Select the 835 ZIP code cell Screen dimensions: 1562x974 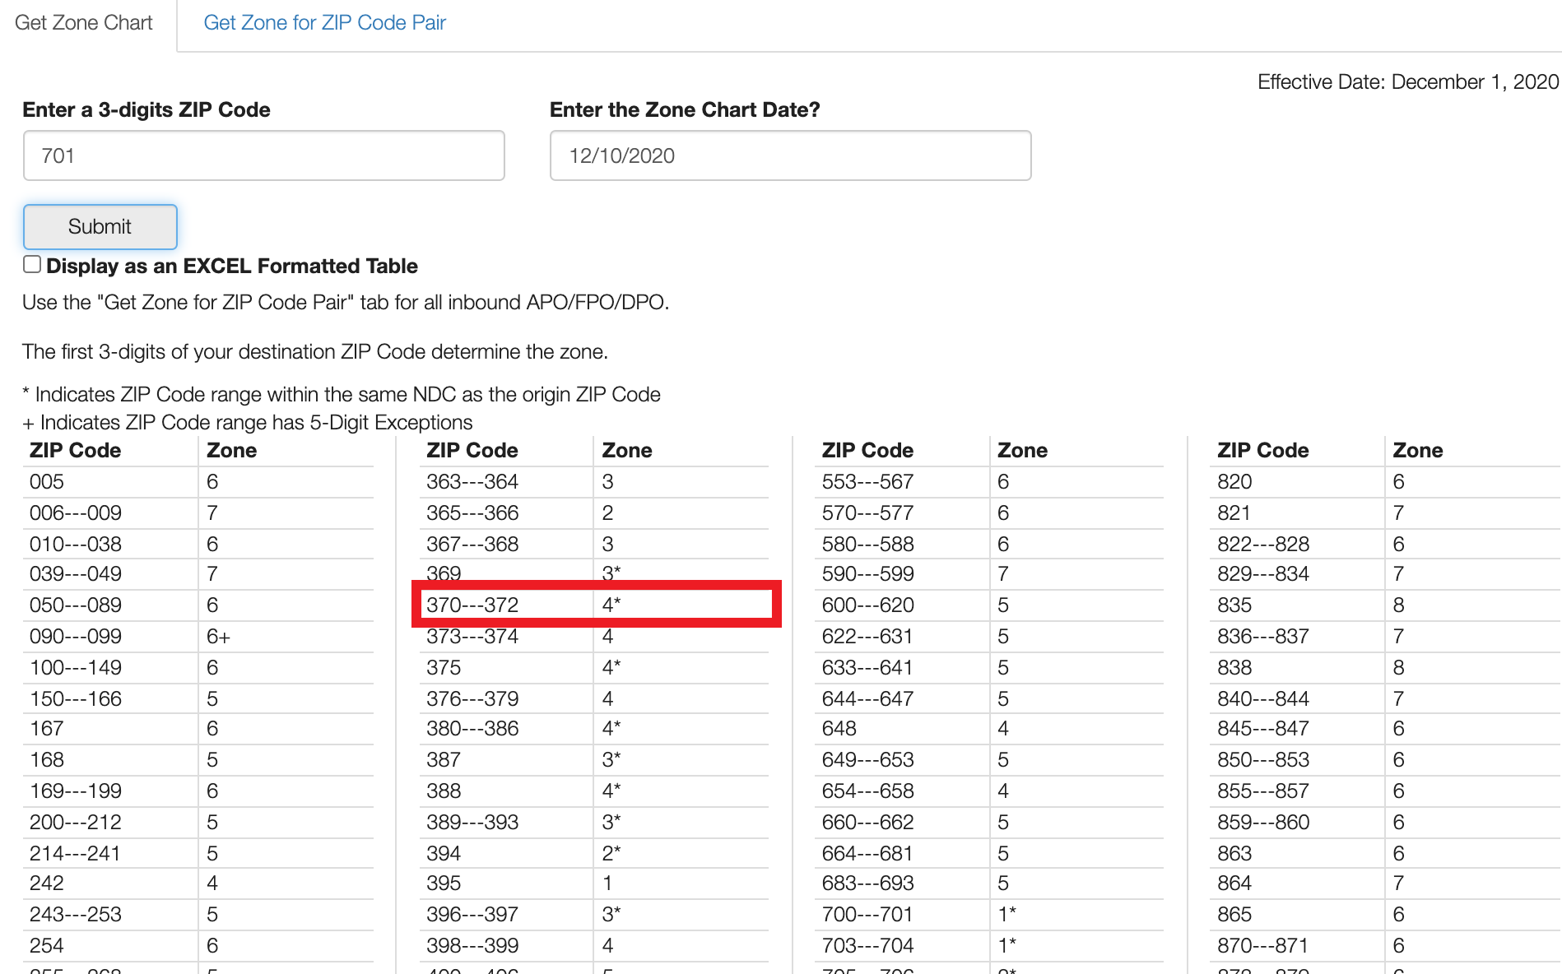(x=1234, y=605)
